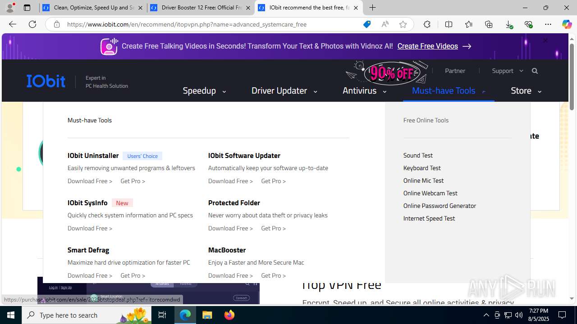577x324 pixels.
Task: Close the IObit recommend tab
Action: 356,8
